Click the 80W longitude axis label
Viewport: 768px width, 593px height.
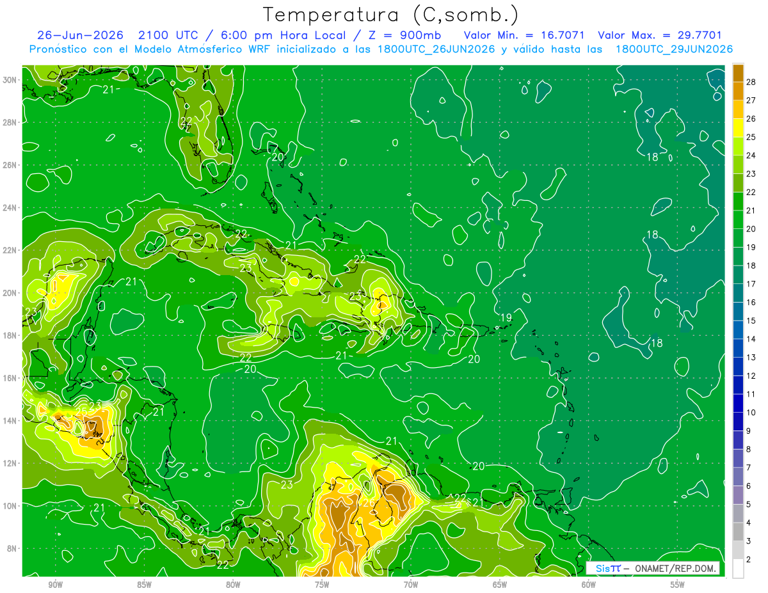[x=233, y=585]
